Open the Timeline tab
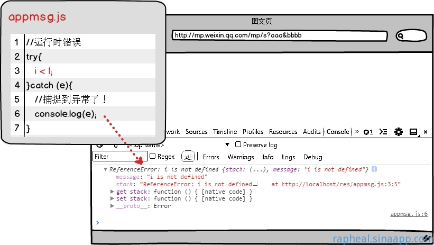The height and width of the screenshot is (245, 434). 225,132
